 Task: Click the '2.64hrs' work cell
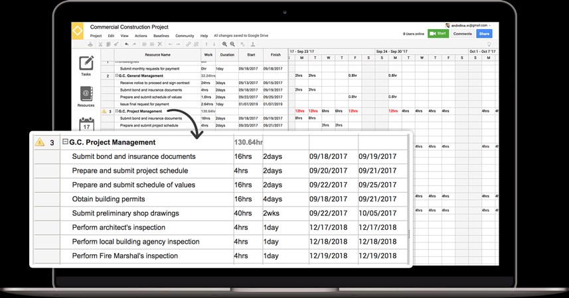pyautogui.click(x=207, y=104)
